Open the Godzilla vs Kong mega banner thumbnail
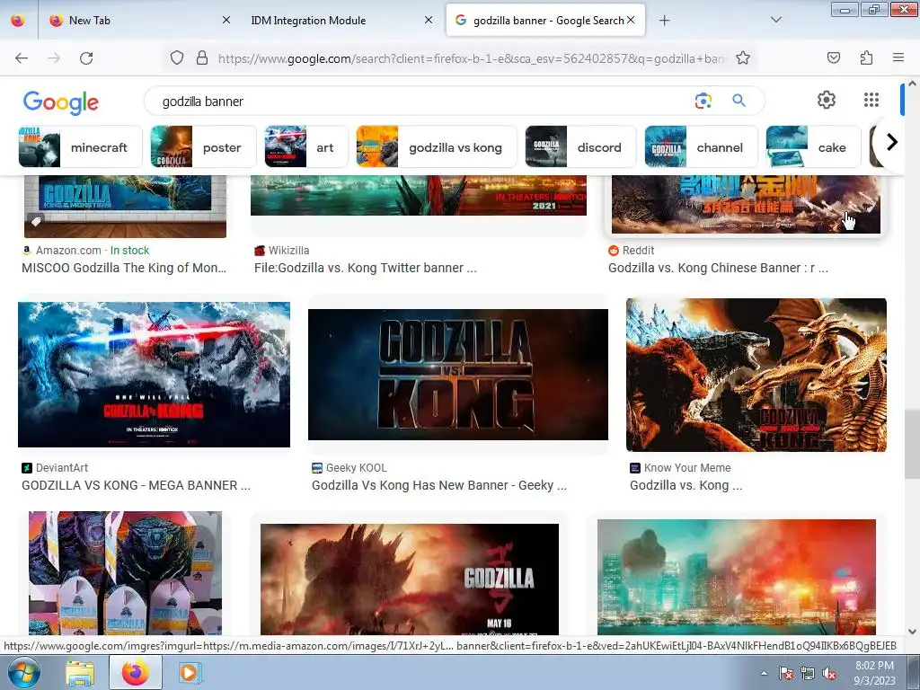Screen dimensions: 920x690 point(154,375)
